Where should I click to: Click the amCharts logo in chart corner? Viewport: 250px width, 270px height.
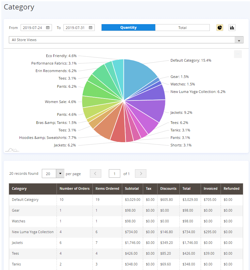click(x=12, y=150)
